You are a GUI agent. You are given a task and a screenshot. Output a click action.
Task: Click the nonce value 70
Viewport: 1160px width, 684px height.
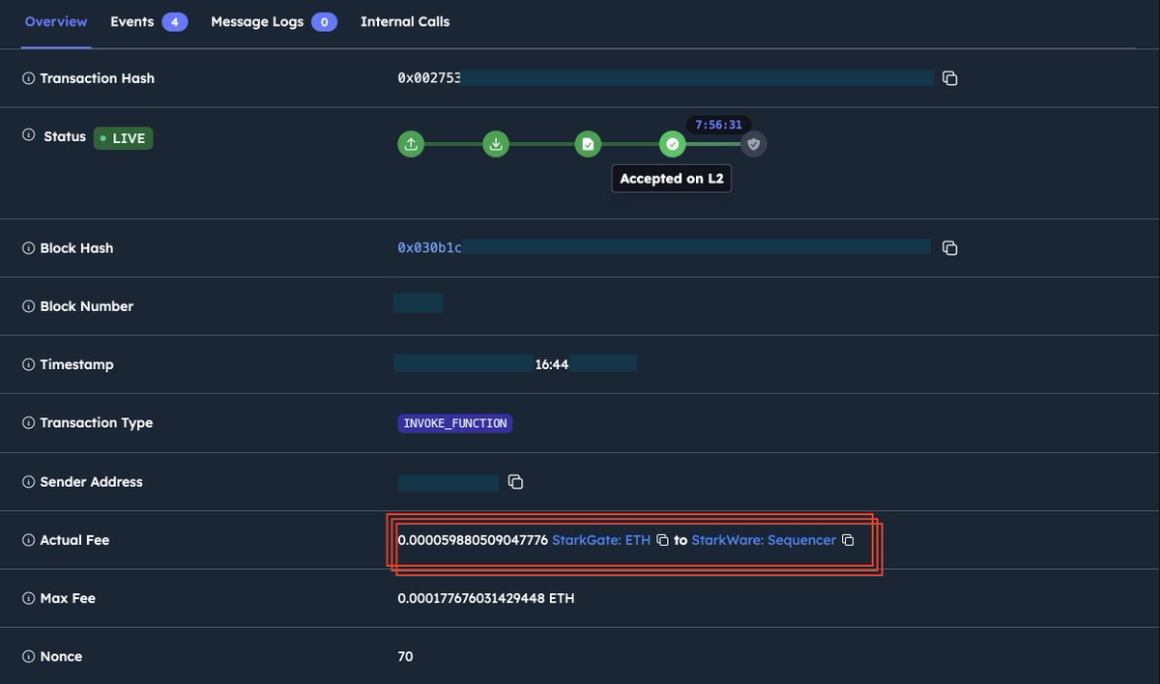[405, 657]
